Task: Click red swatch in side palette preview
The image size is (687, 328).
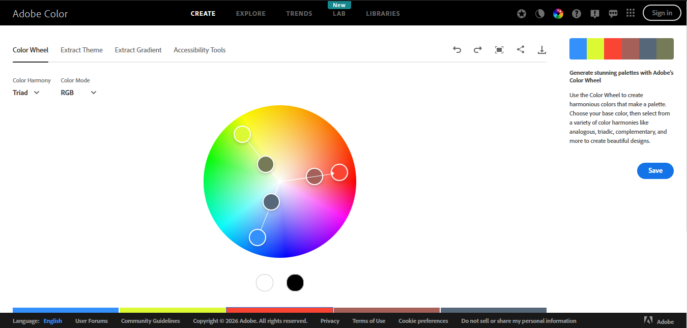Action: (x=613, y=49)
